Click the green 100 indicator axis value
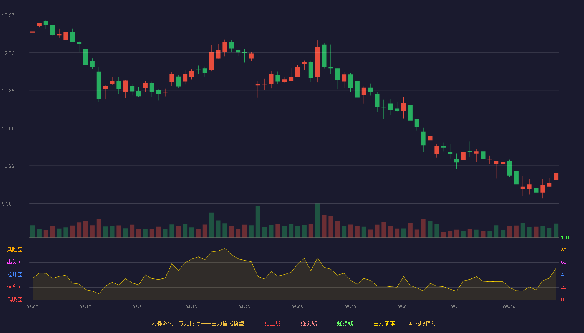Viewport: 584px width, 333px height. pos(565,237)
